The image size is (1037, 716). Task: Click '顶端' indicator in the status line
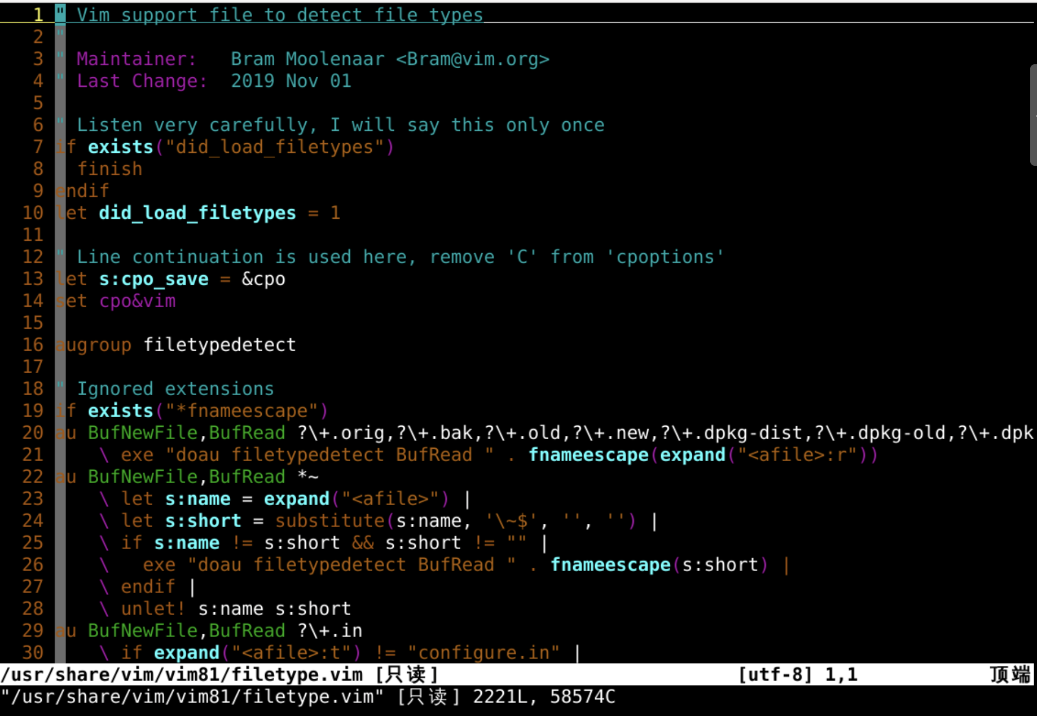(1010, 675)
